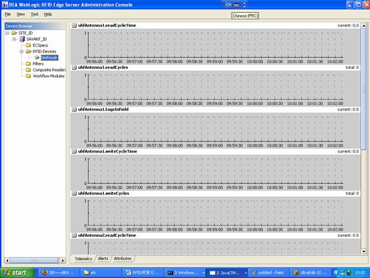The image size is (370, 278).
Task: Switch to the Alerts tab
Action: point(103,259)
